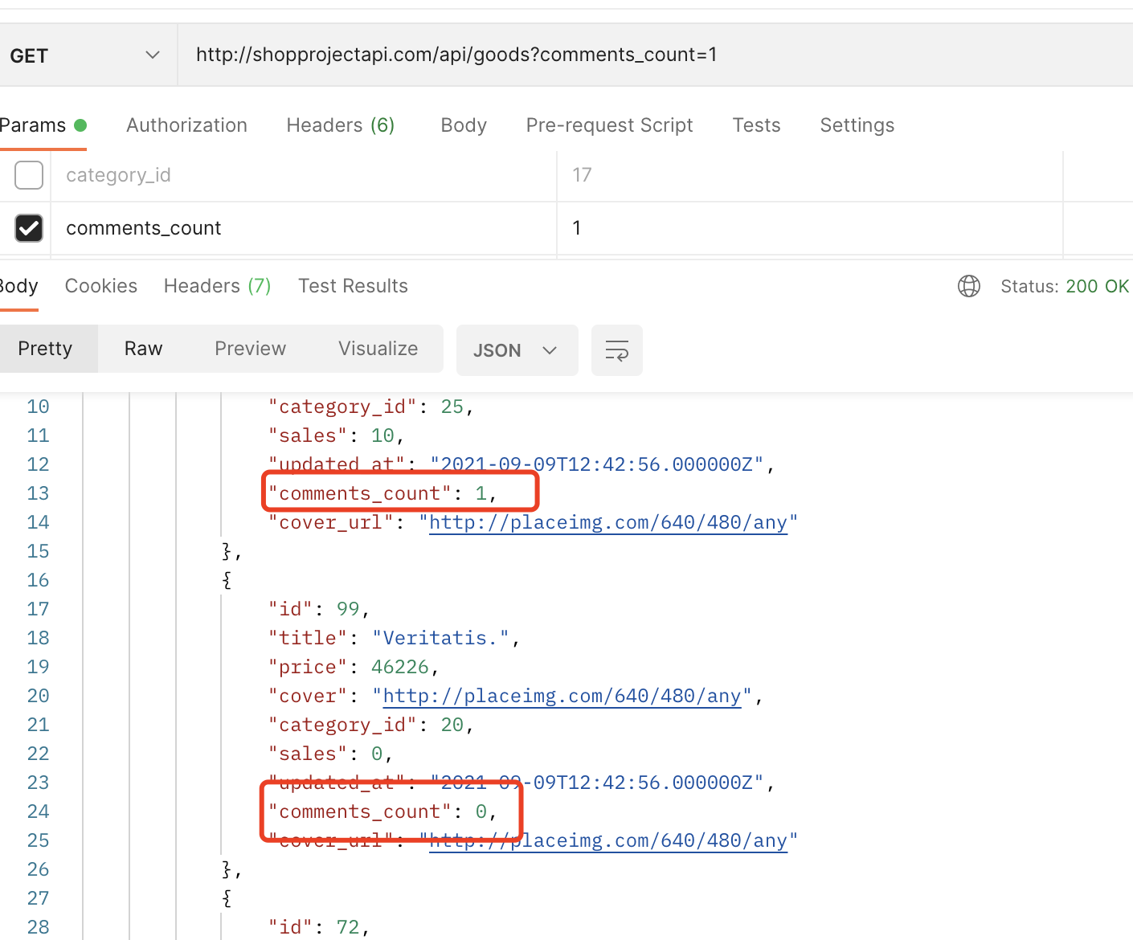
Task: Click "category_id": 25 on line 10
Action: point(370,407)
